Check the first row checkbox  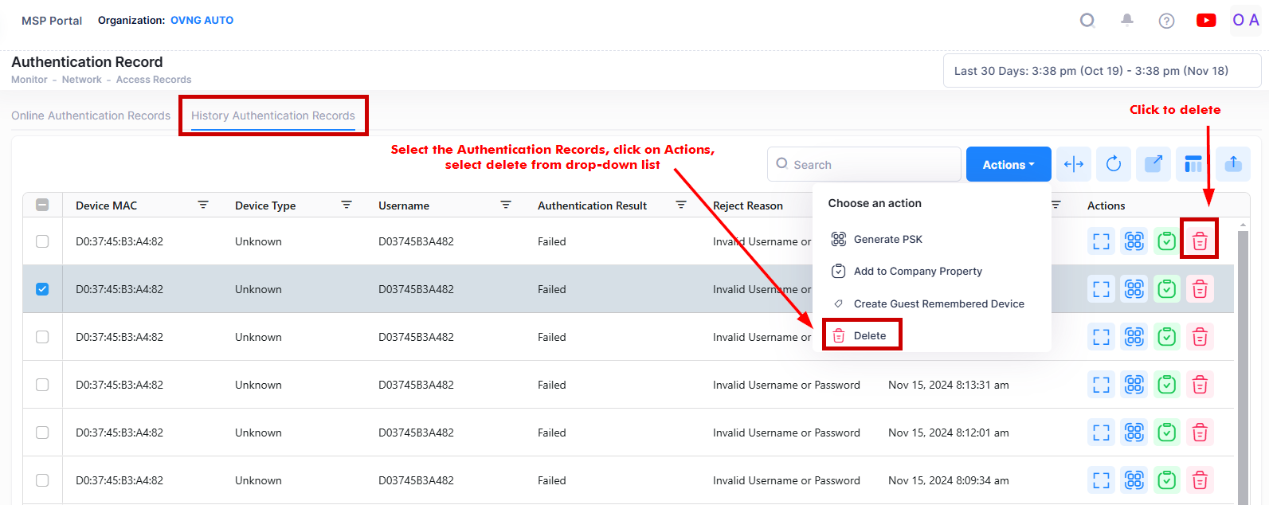coord(42,241)
